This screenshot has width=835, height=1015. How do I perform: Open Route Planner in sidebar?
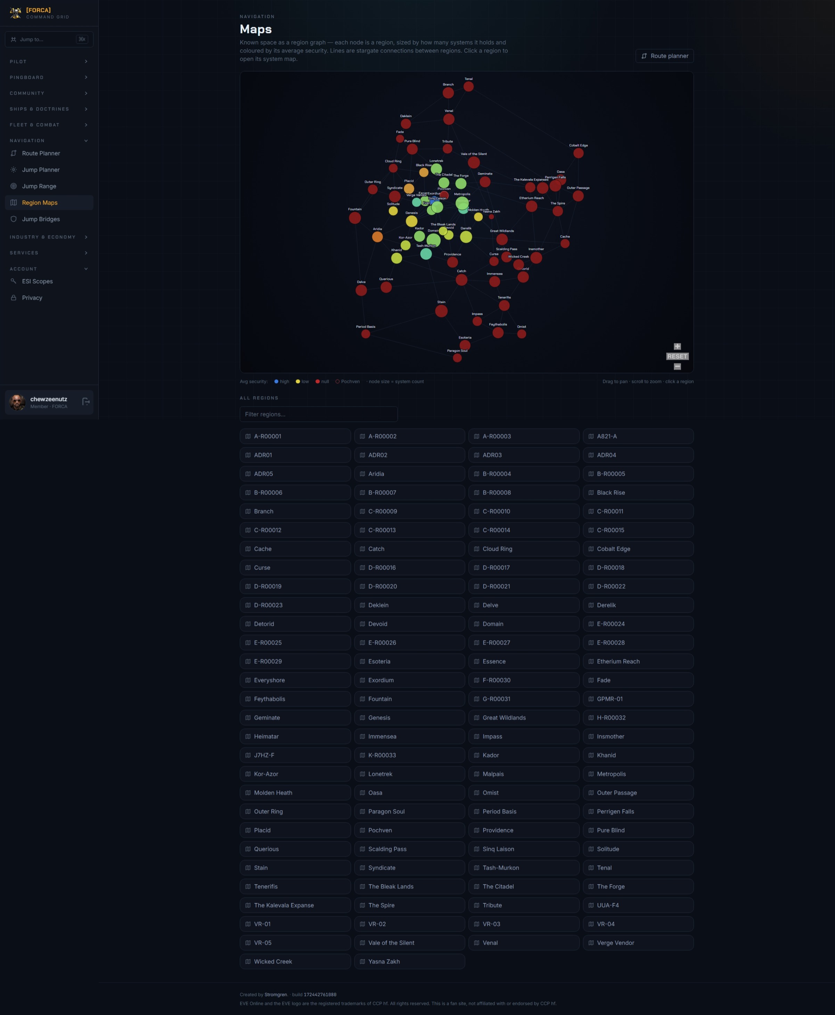(49, 154)
